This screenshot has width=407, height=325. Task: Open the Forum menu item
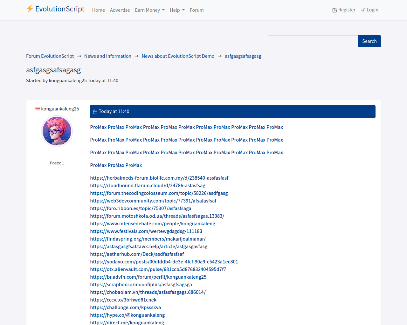(197, 10)
